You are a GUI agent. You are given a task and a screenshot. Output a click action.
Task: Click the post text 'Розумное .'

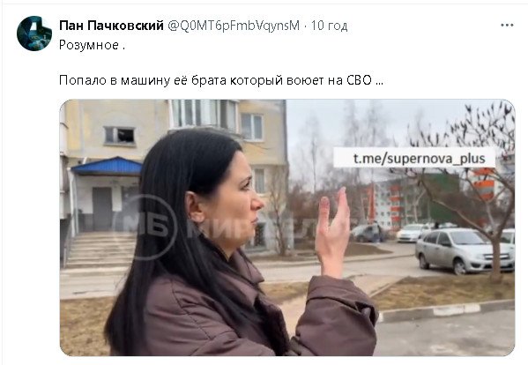click(x=92, y=45)
